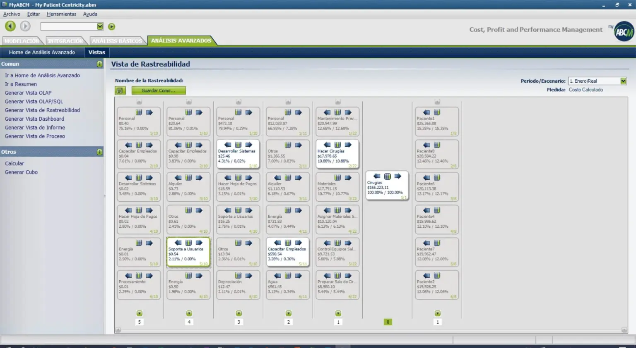Screen dimensions: 636x348
Task: Open the Período/Escenario dropdown
Action: point(623,81)
